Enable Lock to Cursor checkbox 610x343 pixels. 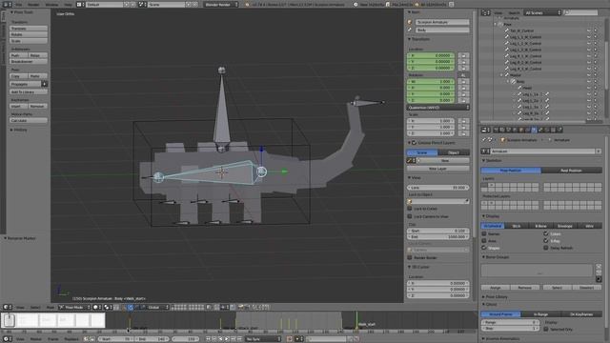point(410,209)
